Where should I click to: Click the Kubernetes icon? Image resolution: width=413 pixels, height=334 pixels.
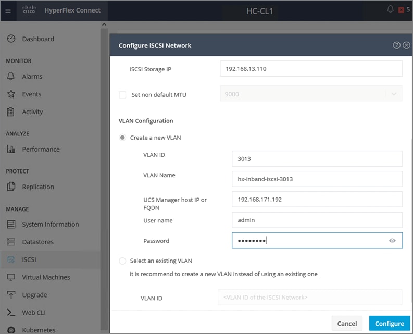pos(11,330)
